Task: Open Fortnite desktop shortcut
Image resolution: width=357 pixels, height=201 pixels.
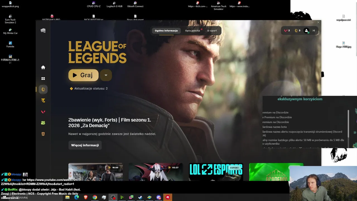Action: 10,45
